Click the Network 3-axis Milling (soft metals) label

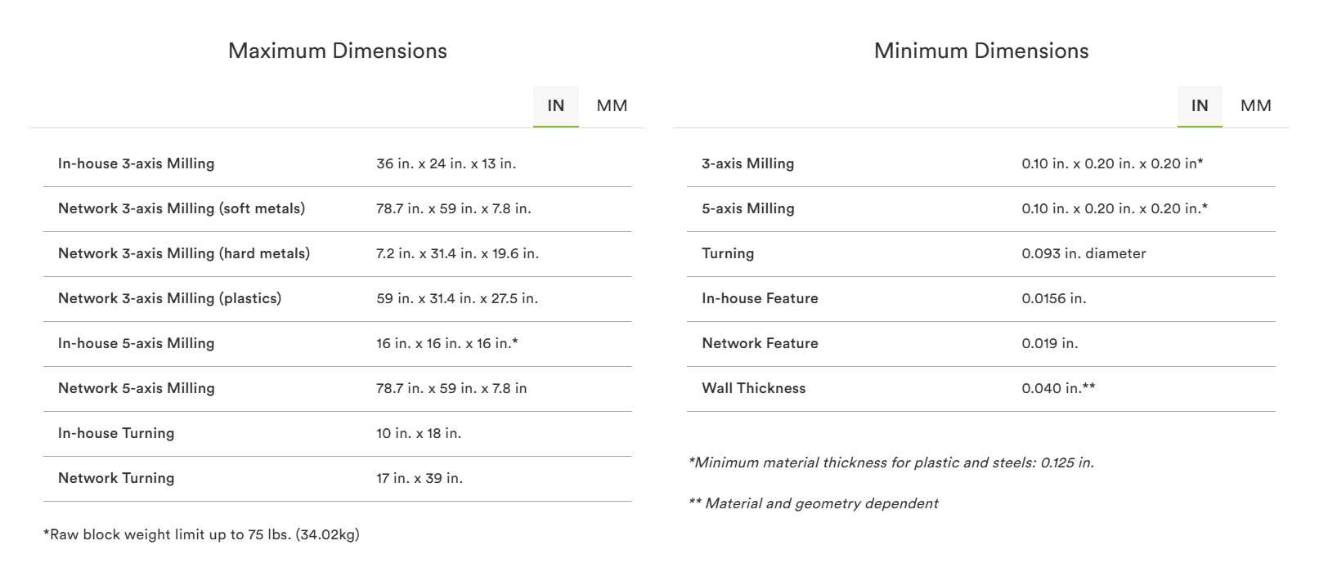pos(182,208)
